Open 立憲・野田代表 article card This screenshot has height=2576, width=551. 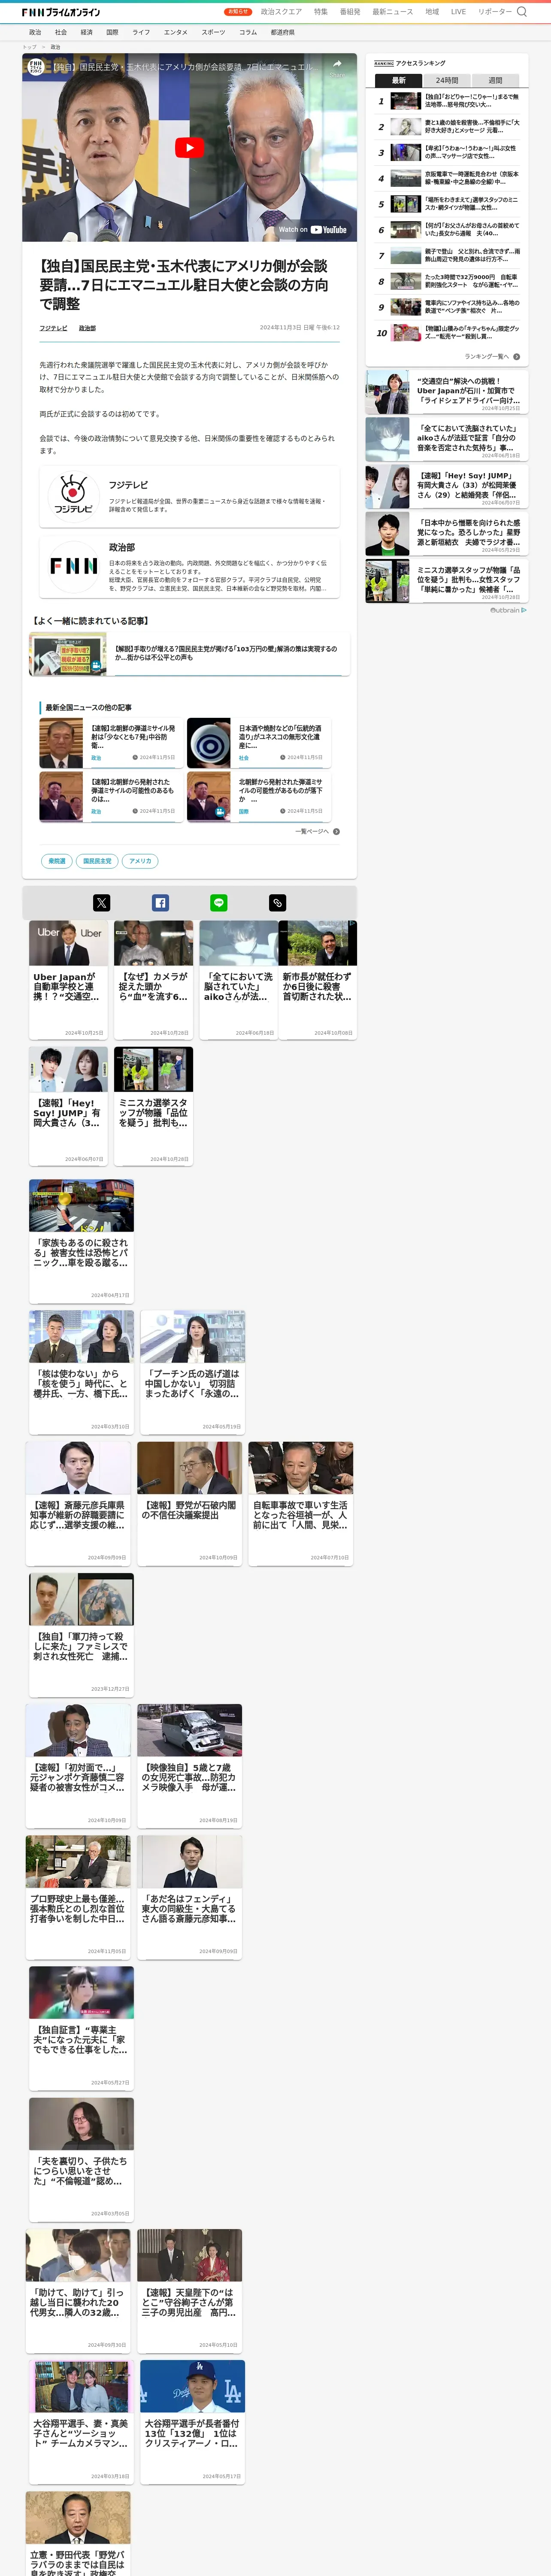click(78, 2533)
